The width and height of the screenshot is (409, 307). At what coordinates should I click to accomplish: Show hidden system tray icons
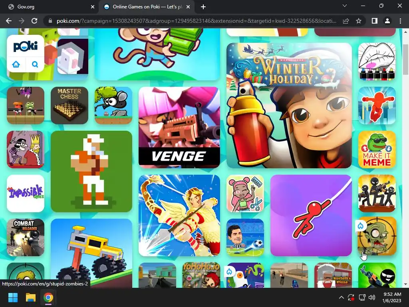coord(341,297)
